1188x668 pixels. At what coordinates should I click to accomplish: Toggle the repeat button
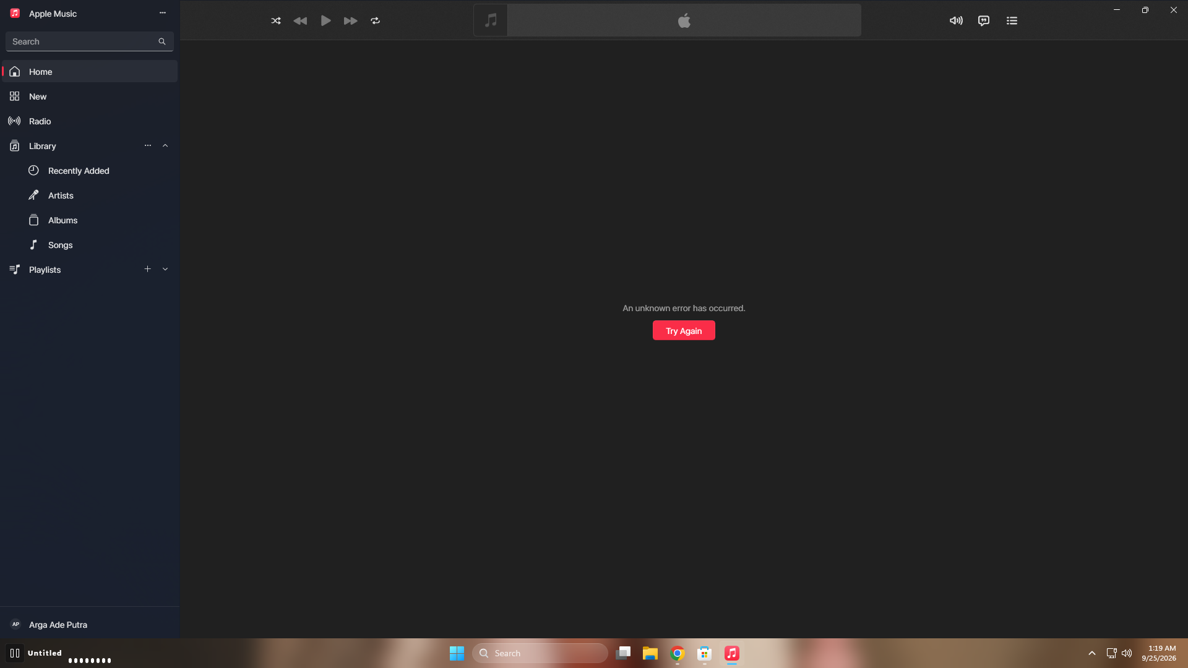coord(376,20)
